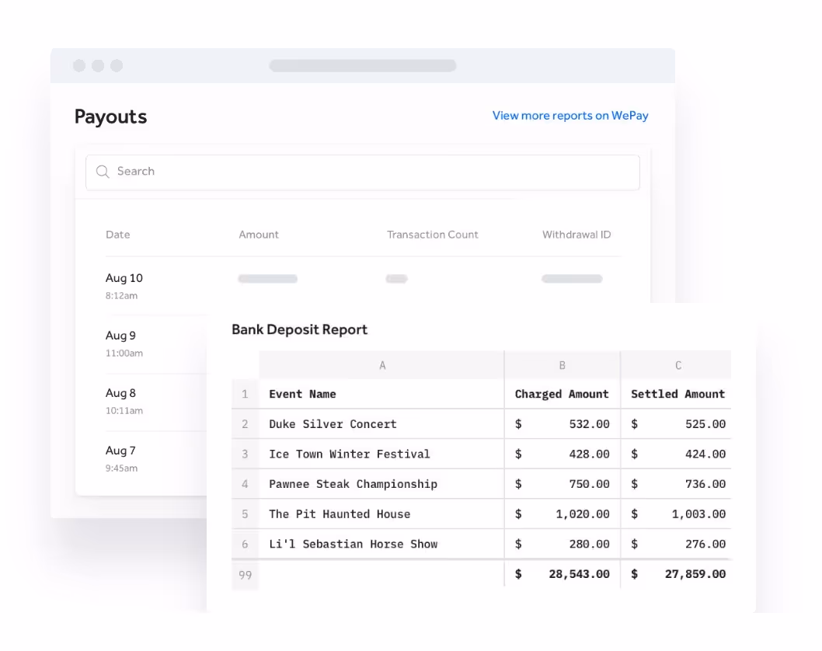
Task: Click the Settled Amount header cell
Action: click(676, 394)
